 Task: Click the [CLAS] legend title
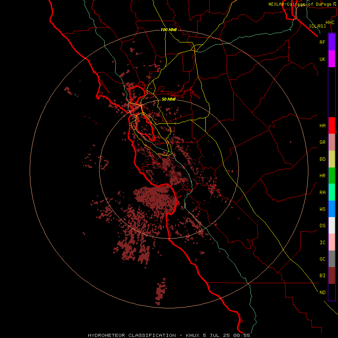click(x=317, y=26)
